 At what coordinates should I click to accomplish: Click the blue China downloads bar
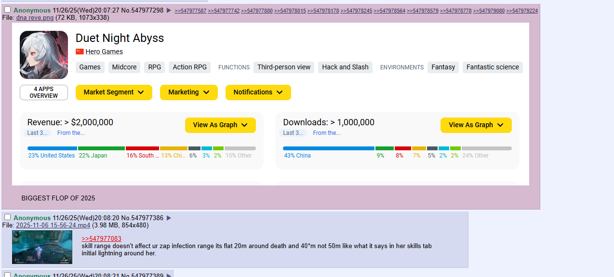[x=329, y=148]
